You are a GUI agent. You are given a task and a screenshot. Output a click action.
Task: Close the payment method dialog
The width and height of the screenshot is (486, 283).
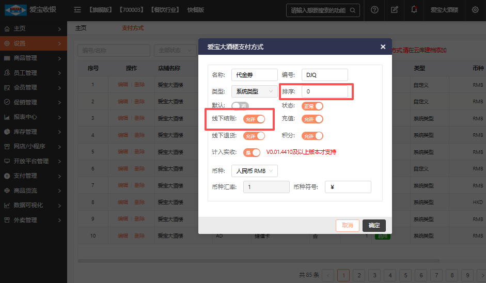click(x=383, y=46)
